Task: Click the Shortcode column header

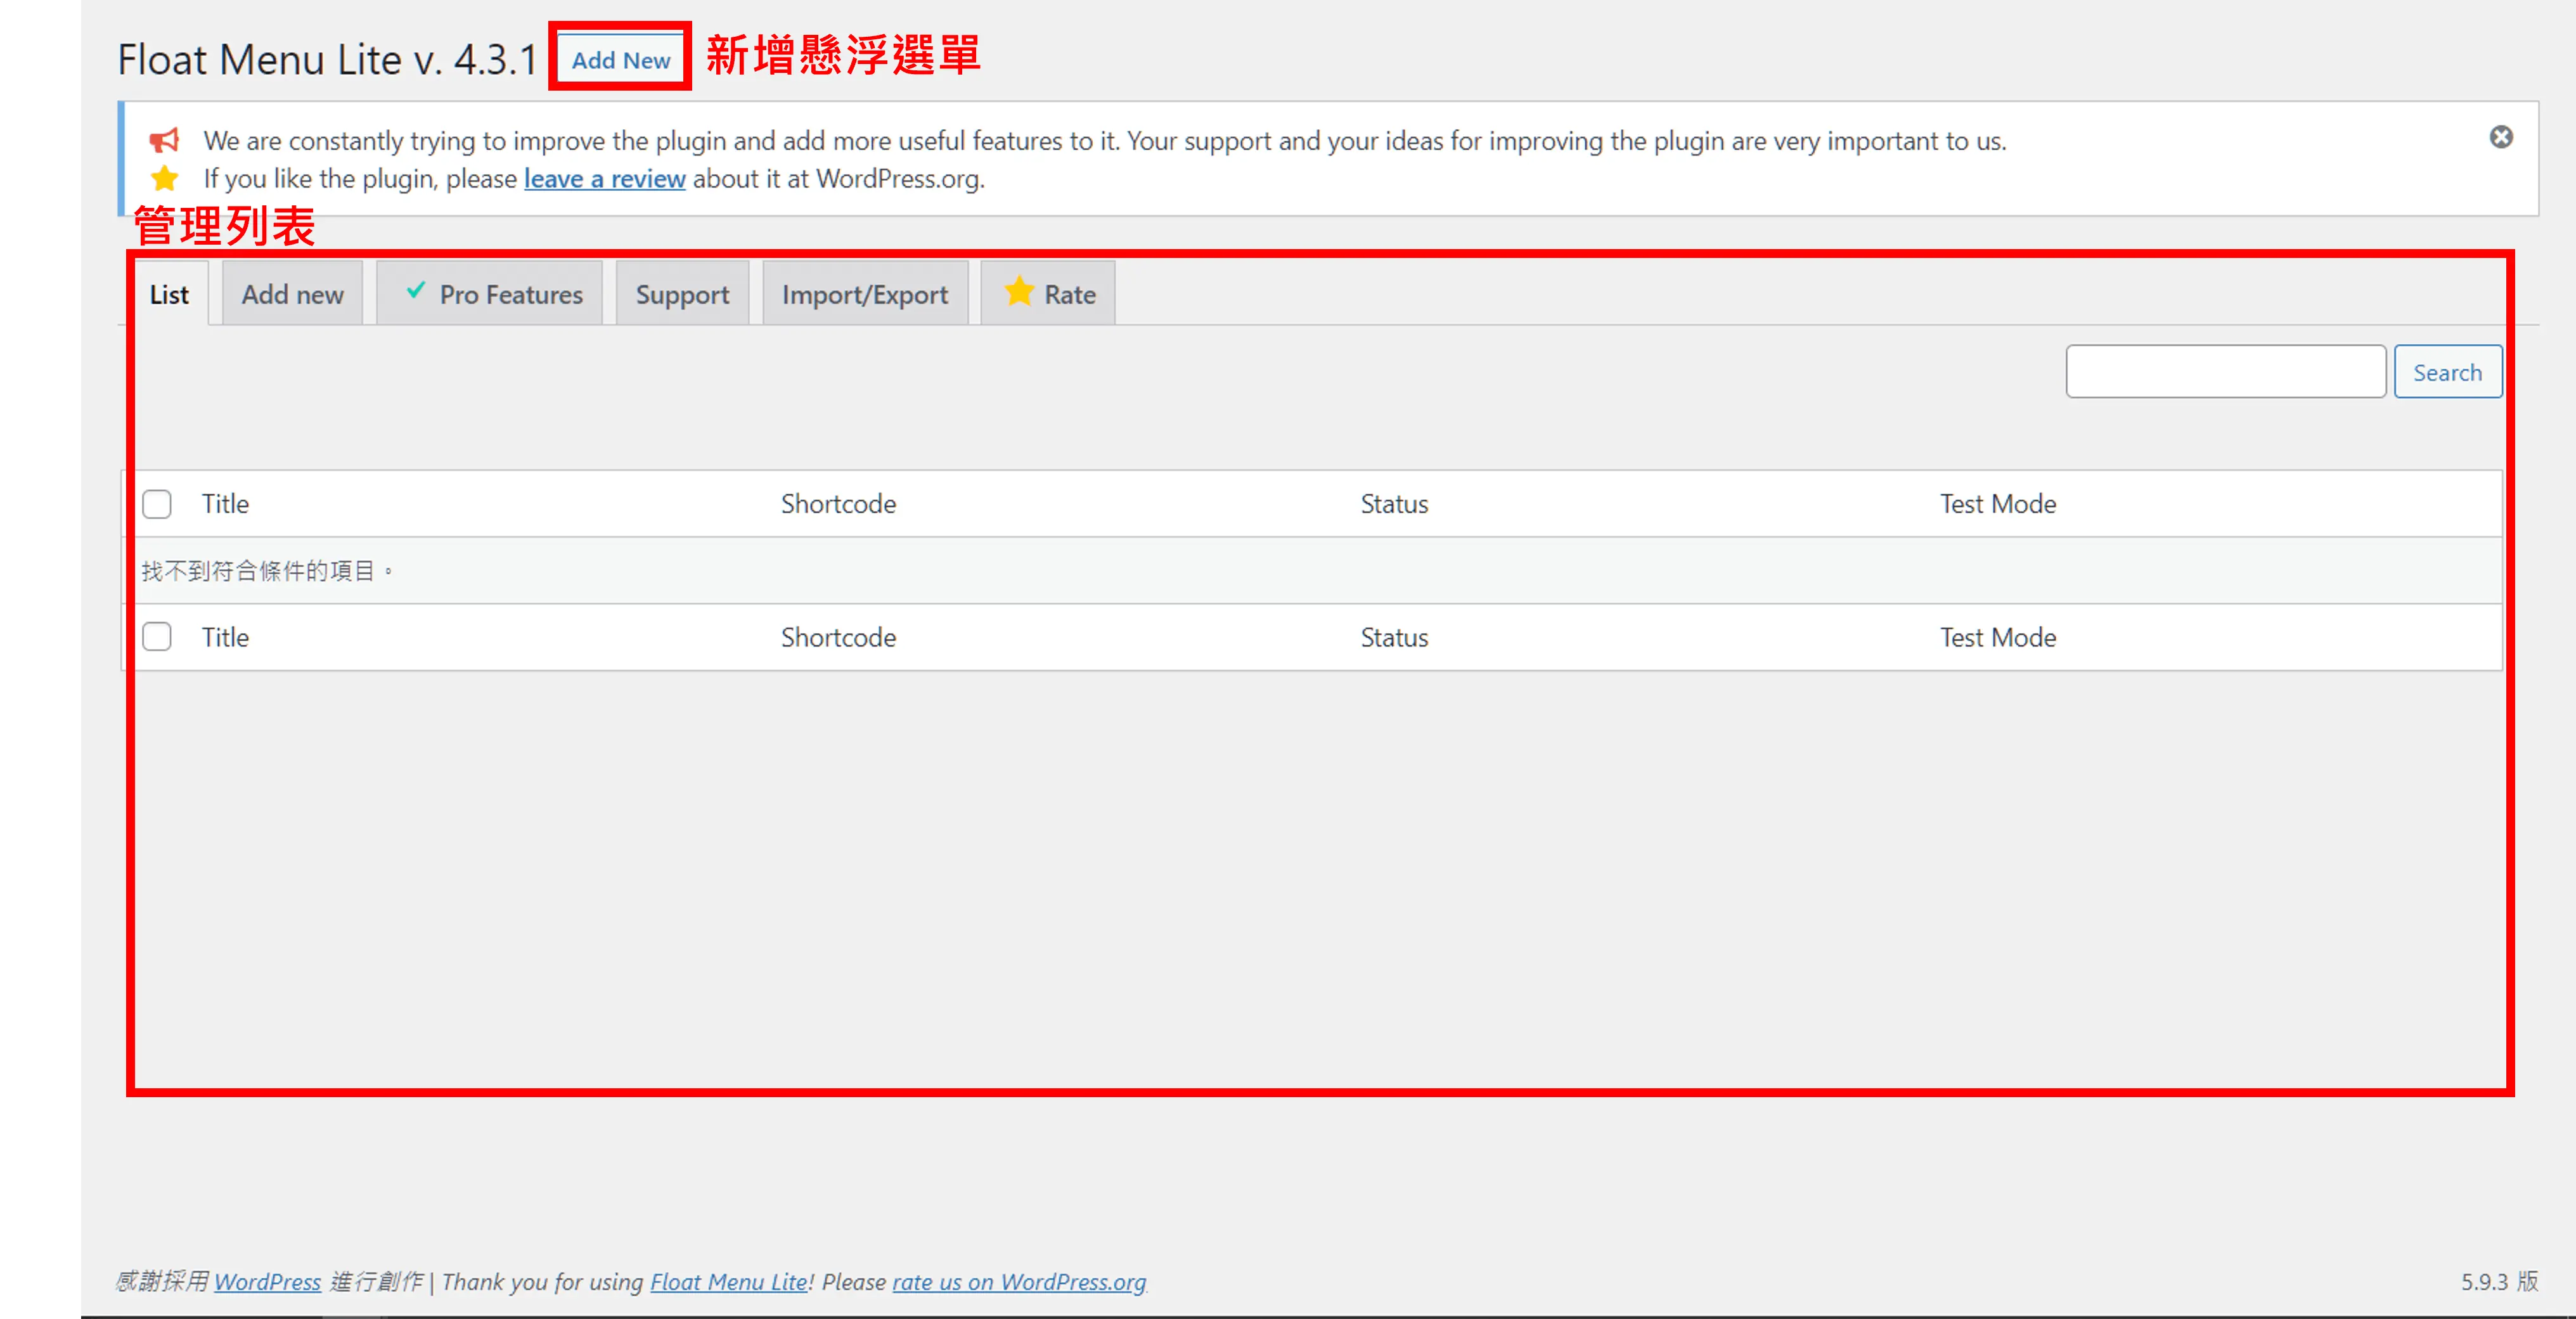Action: [x=838, y=504]
